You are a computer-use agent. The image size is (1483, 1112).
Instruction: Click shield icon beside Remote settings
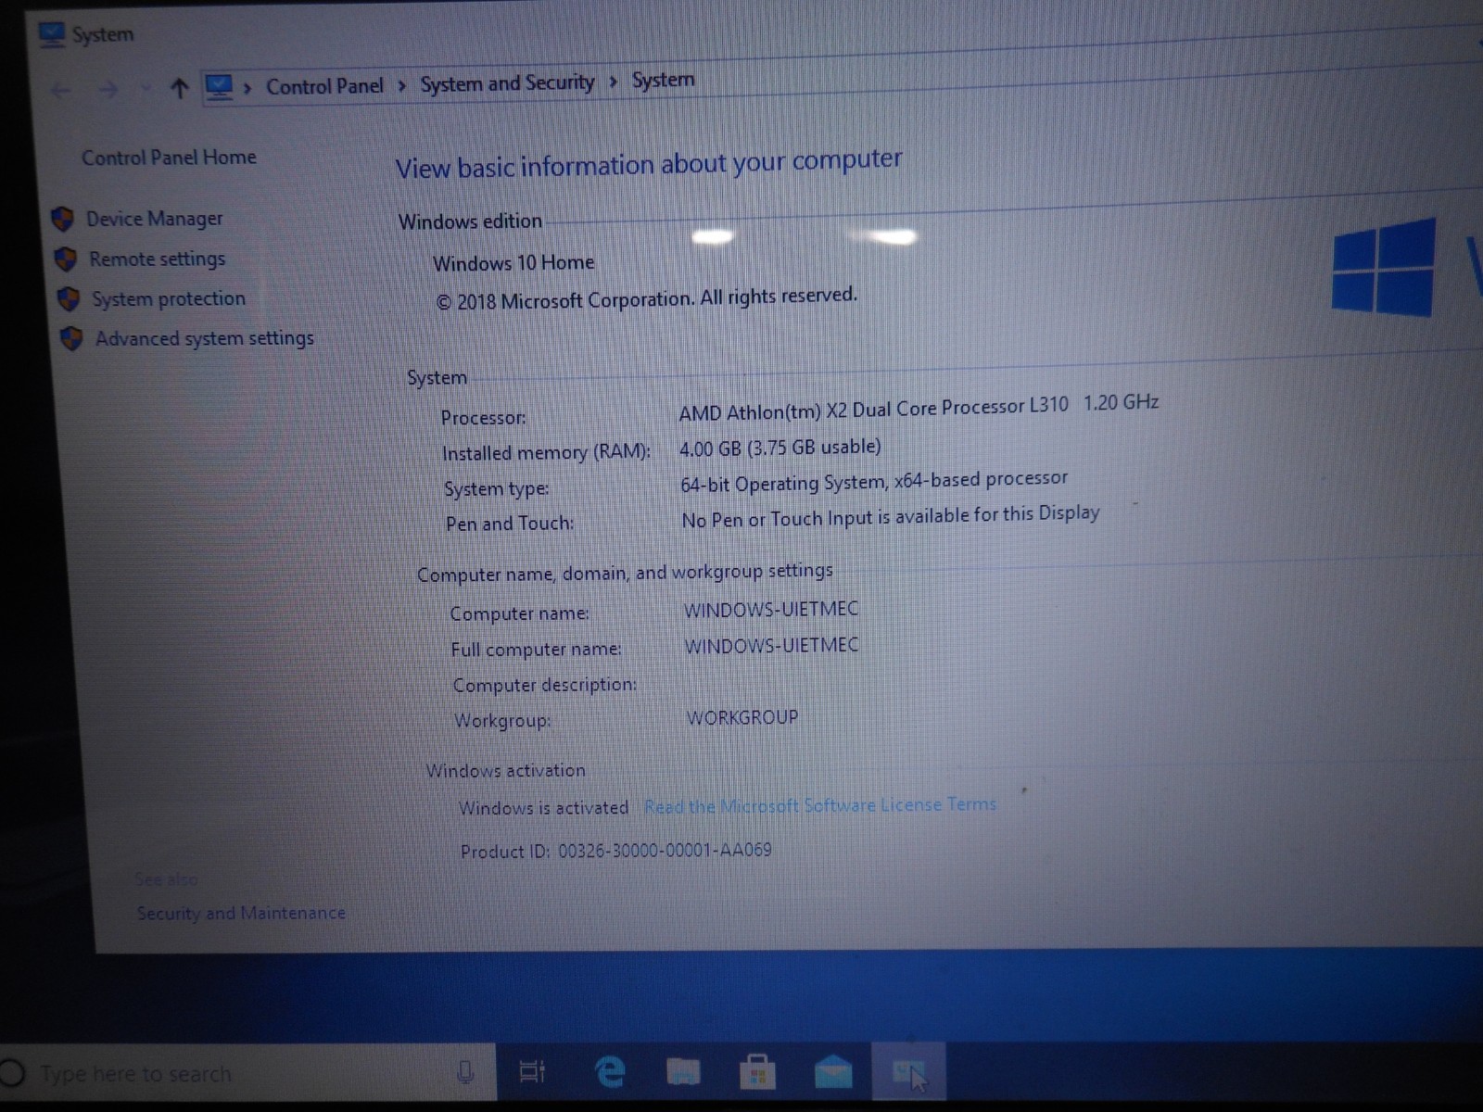pyautogui.click(x=66, y=259)
